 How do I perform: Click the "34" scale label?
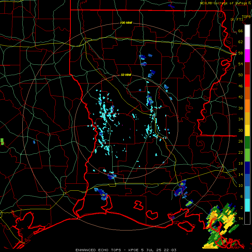point(241,119)
